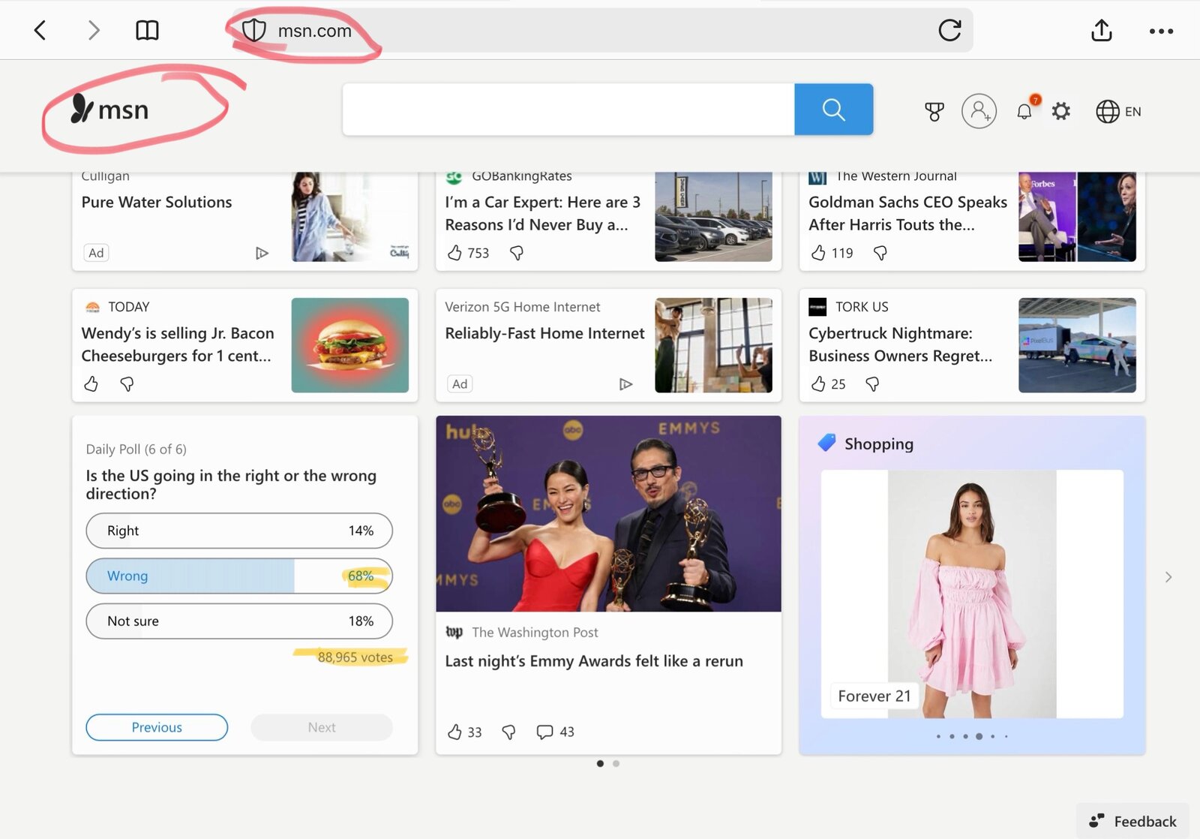Open the sign-in profile icon
This screenshot has width=1200, height=839.
point(979,111)
